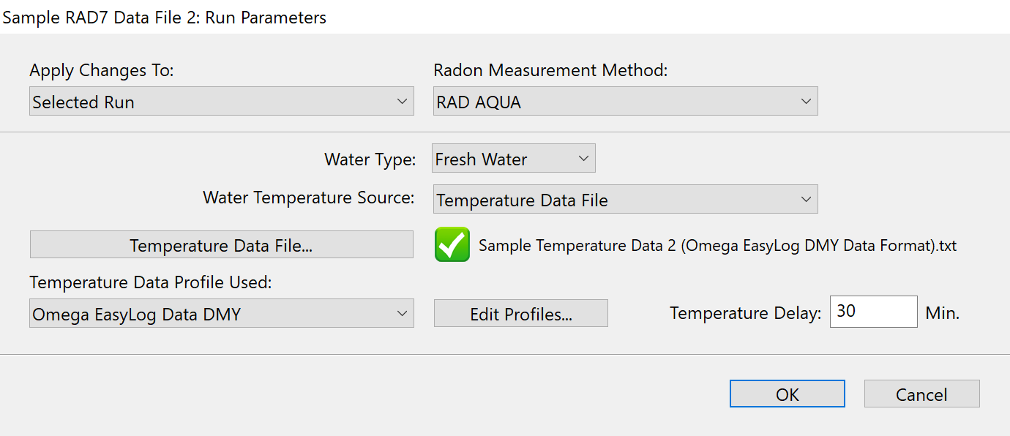Open the Water Type dropdown
Screen dimensions: 1010x436
[513, 159]
